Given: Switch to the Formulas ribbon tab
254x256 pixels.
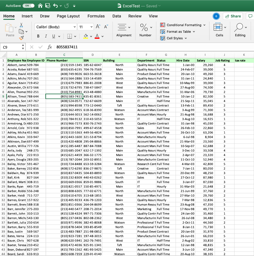Looking at the screenshot, I should click(96, 16).
